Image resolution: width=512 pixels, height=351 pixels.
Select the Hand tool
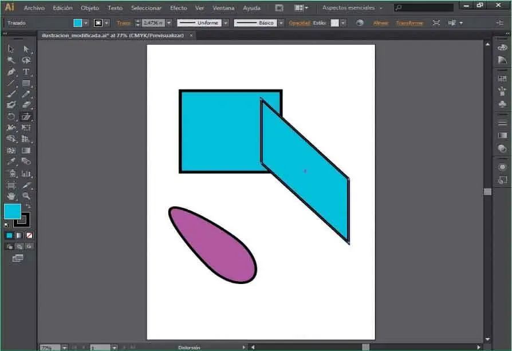(x=11, y=196)
